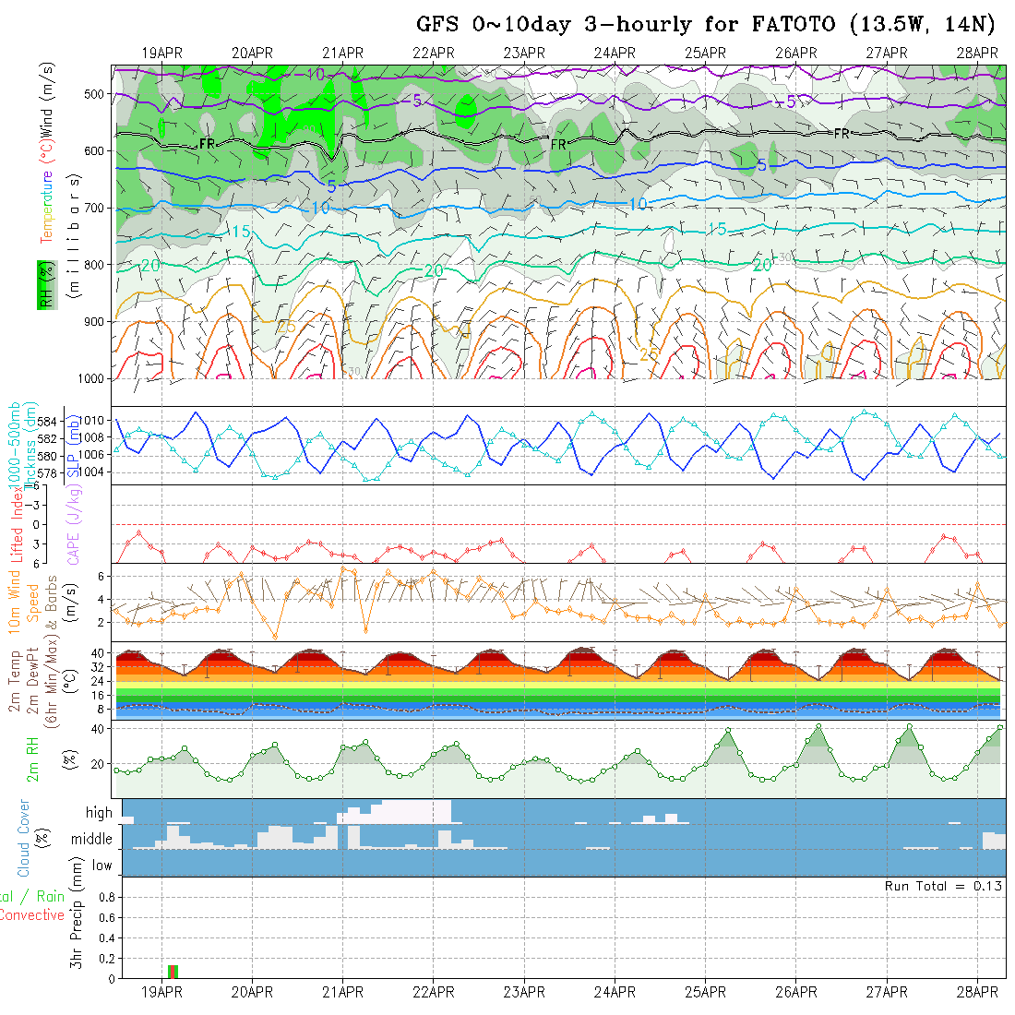Click the Run Total = 0.13 text

point(943,886)
